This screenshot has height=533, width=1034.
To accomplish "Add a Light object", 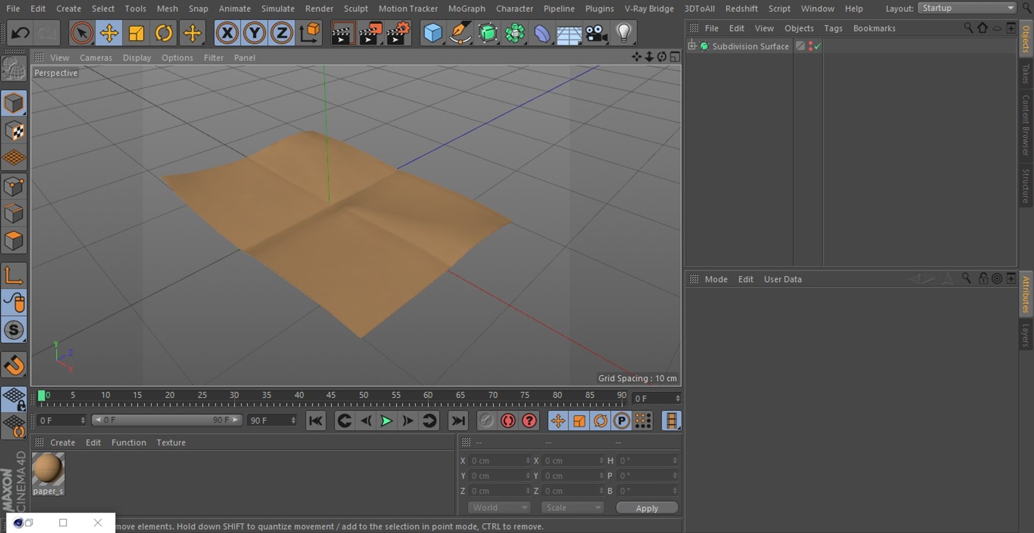I will tap(624, 33).
